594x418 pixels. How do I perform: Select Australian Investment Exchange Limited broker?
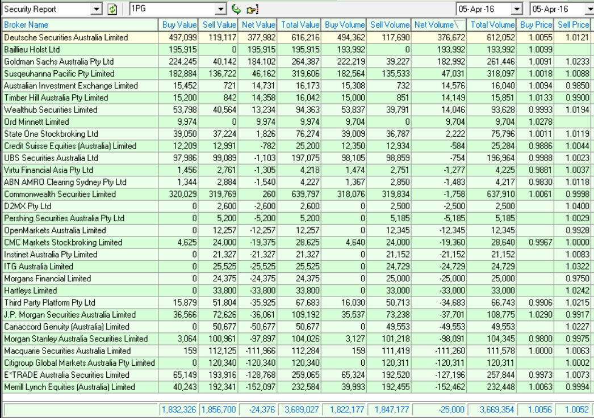[71, 86]
